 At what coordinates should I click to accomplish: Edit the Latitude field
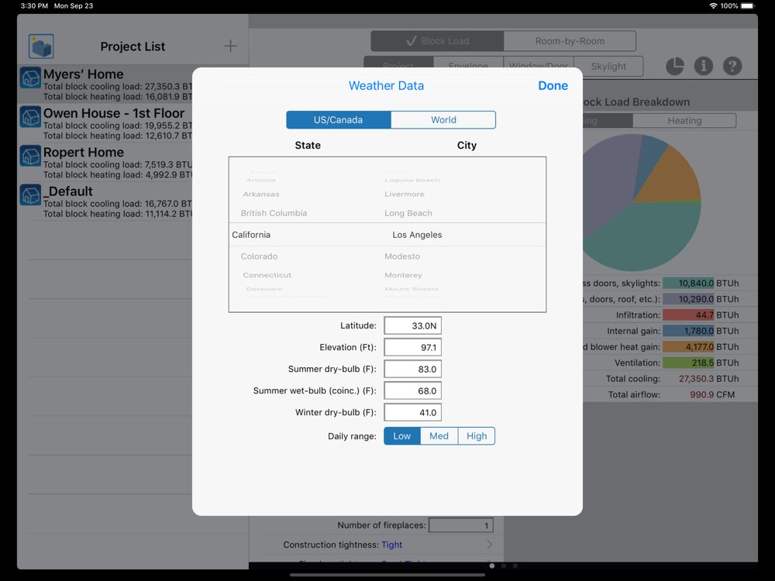[x=413, y=325]
